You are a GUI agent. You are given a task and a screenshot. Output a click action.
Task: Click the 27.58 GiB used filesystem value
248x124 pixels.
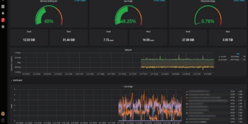(188, 40)
